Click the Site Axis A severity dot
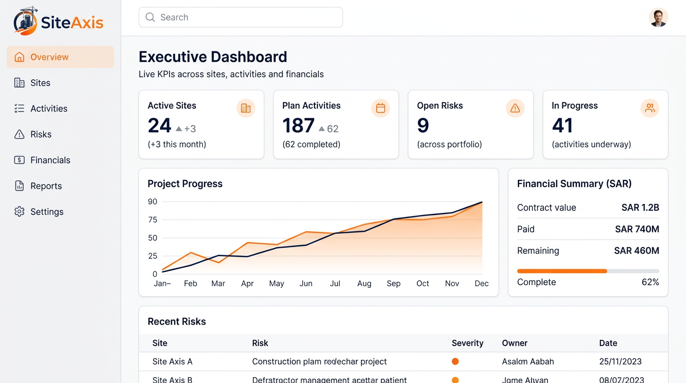The height and width of the screenshot is (383, 686). tap(455, 362)
